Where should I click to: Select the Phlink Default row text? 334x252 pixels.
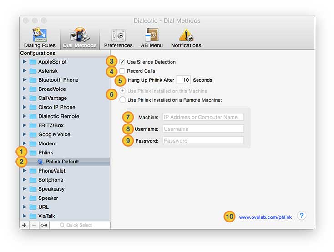pyautogui.click(x=62, y=162)
